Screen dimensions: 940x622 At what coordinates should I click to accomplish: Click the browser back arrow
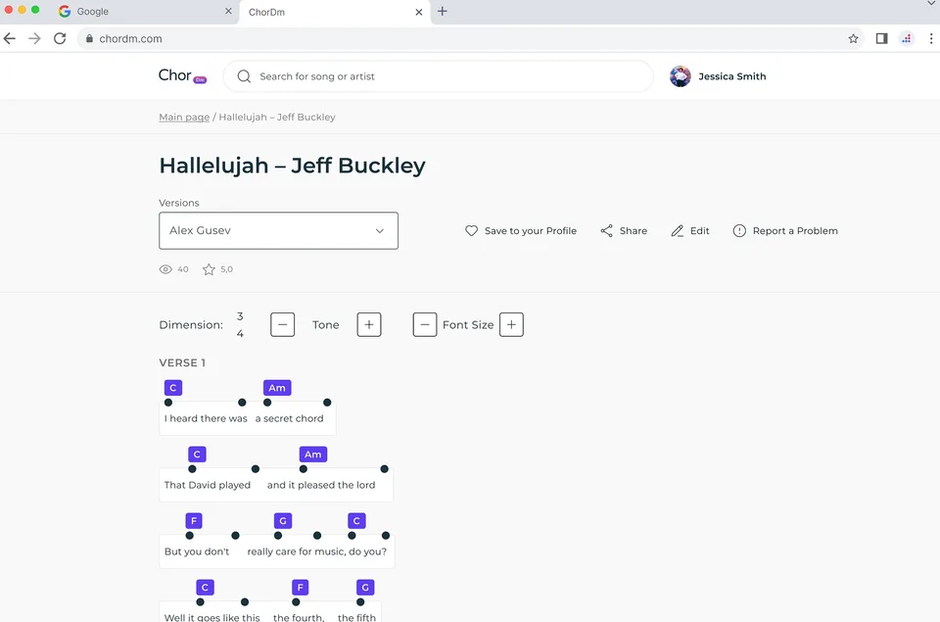pyautogui.click(x=10, y=38)
